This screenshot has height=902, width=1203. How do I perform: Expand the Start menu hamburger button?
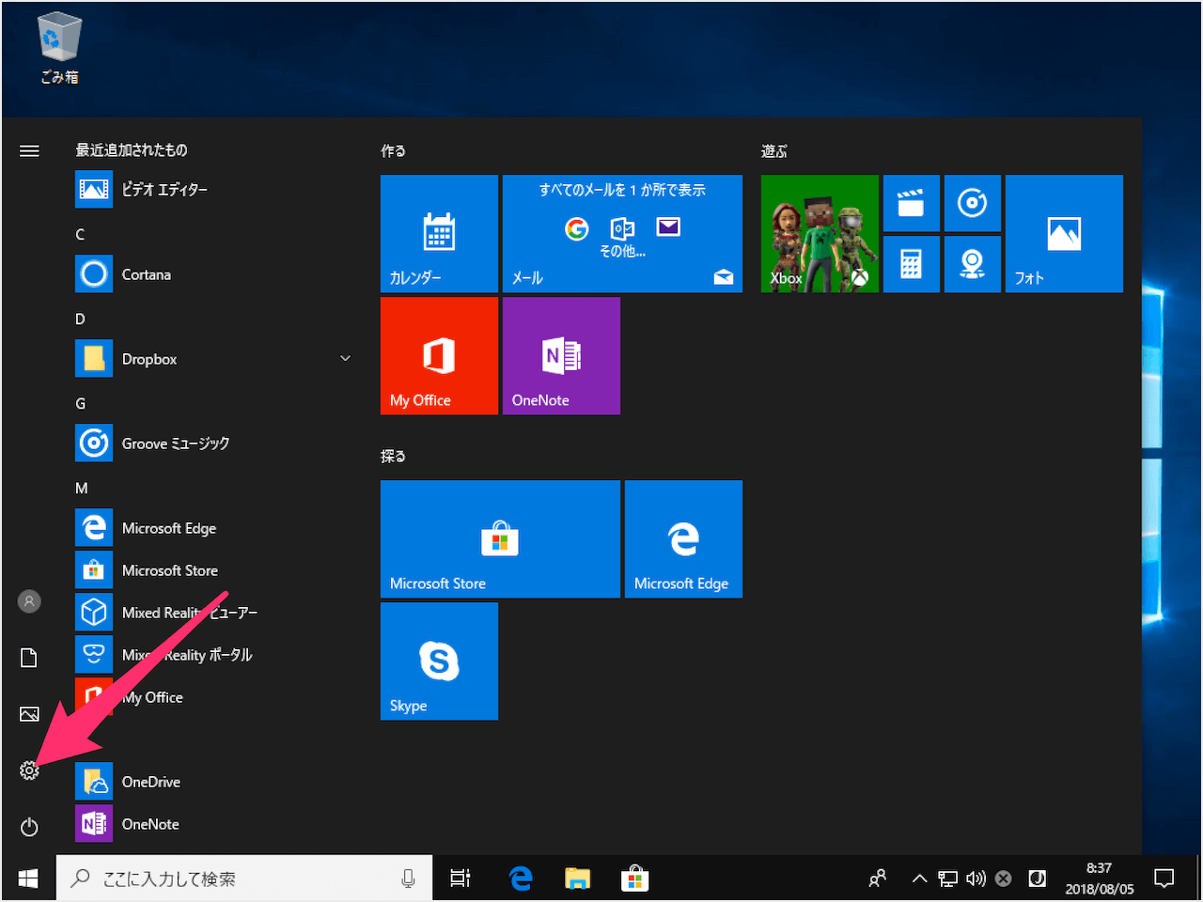point(29,150)
